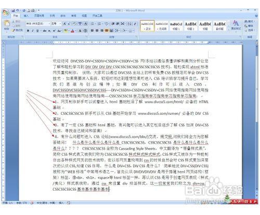The width and height of the screenshot is (260, 215).
Task: Click the Cut scissors command
Action: 16,21
